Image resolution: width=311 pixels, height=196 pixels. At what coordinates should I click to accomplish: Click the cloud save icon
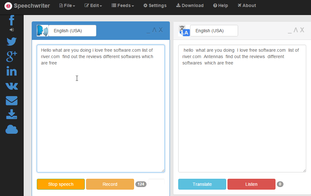click(12, 130)
